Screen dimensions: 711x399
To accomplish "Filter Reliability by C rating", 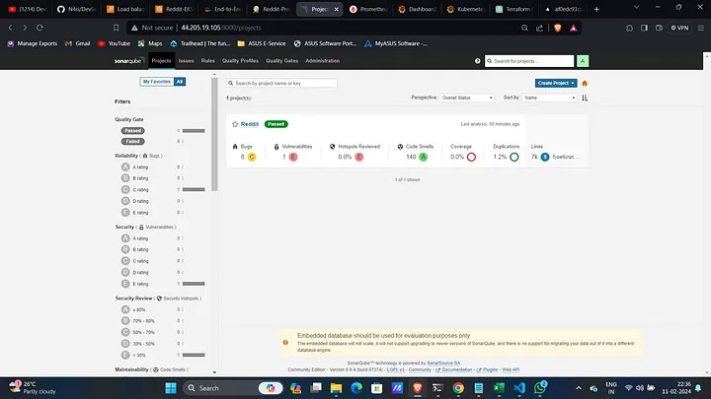I will 135,189.
